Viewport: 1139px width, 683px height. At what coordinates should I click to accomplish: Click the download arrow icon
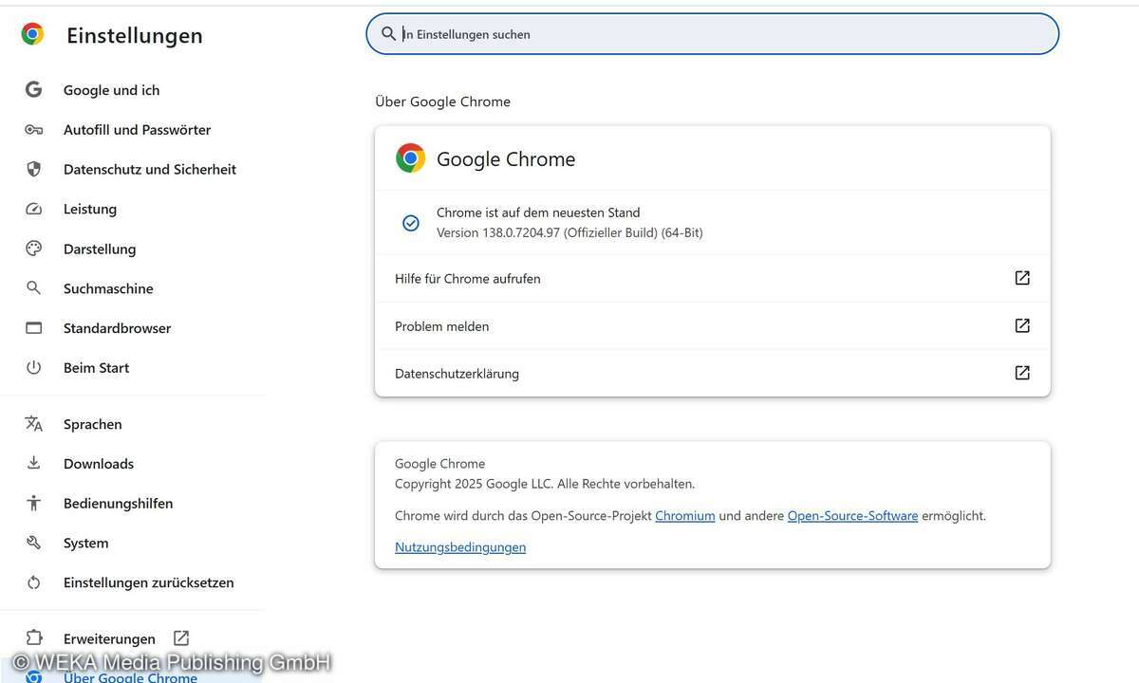(x=34, y=464)
